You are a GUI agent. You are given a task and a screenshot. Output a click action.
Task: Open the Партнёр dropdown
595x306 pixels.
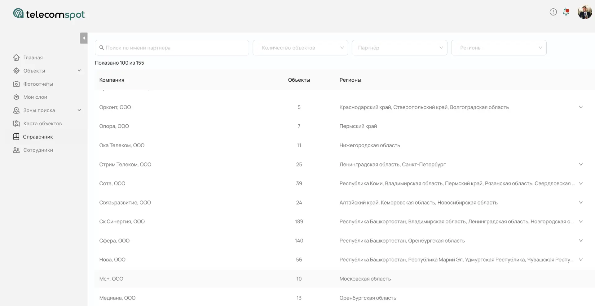[x=399, y=48]
